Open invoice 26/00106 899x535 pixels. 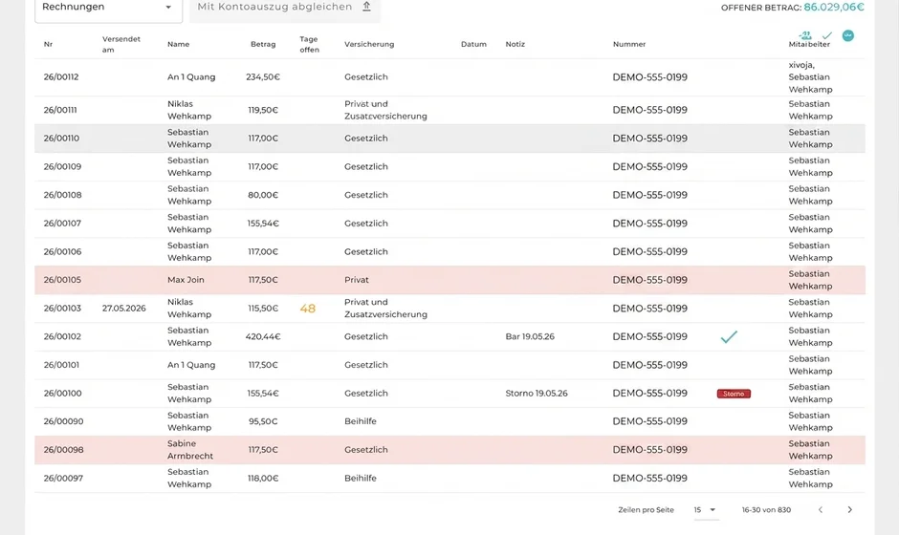[449, 251]
